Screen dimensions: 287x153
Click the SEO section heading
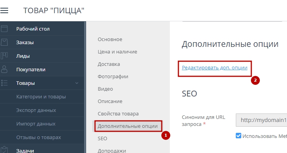point(189,94)
